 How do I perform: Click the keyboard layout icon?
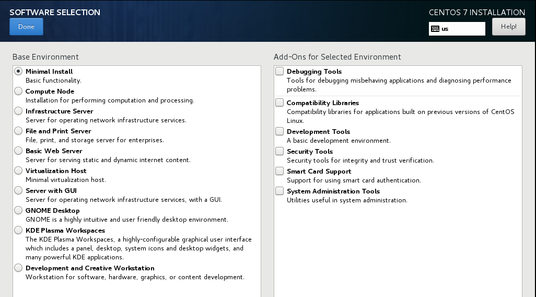tap(435, 29)
